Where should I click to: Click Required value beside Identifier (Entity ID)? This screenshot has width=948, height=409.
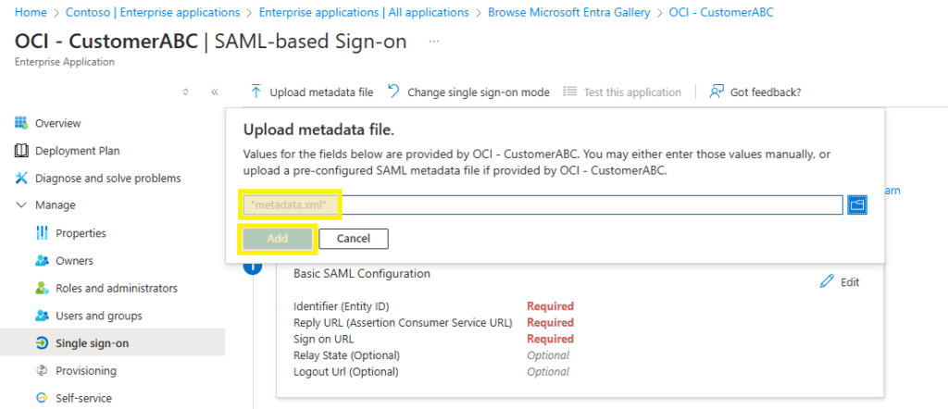tap(550, 305)
